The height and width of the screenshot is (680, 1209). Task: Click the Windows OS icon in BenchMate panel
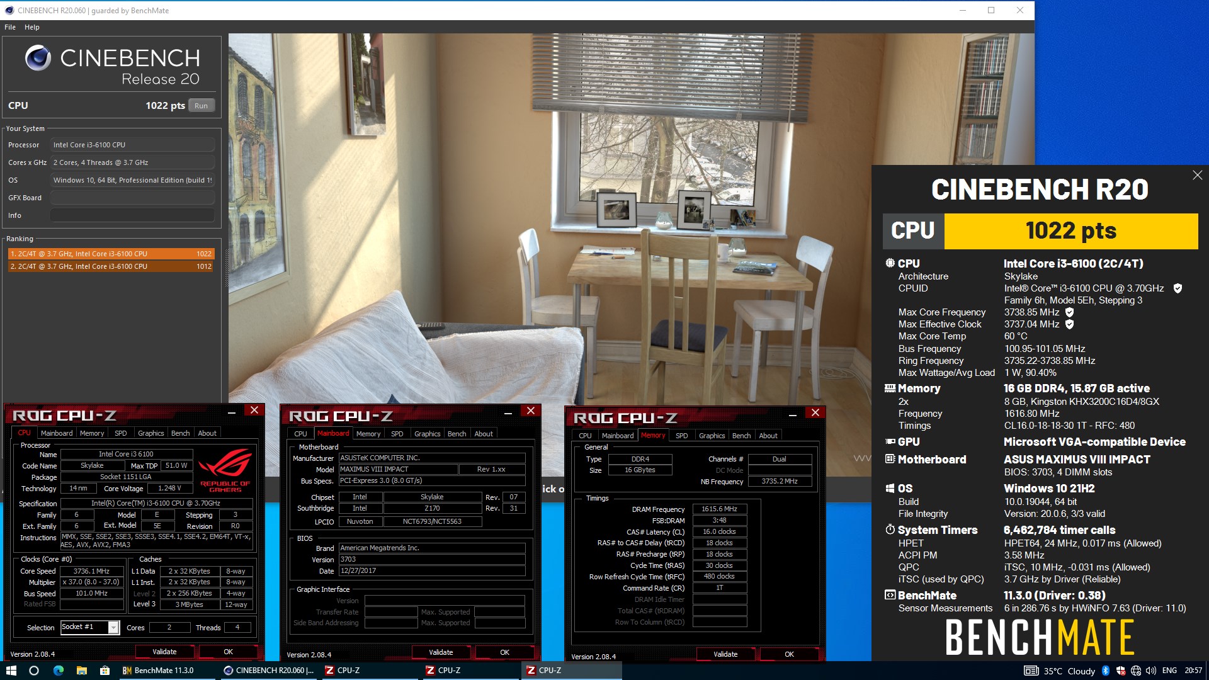(x=890, y=489)
